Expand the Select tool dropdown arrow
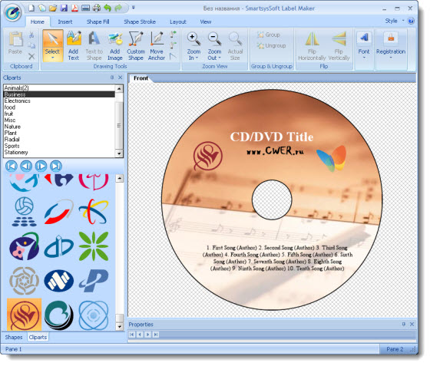This screenshot has width=430, height=366. point(52,58)
